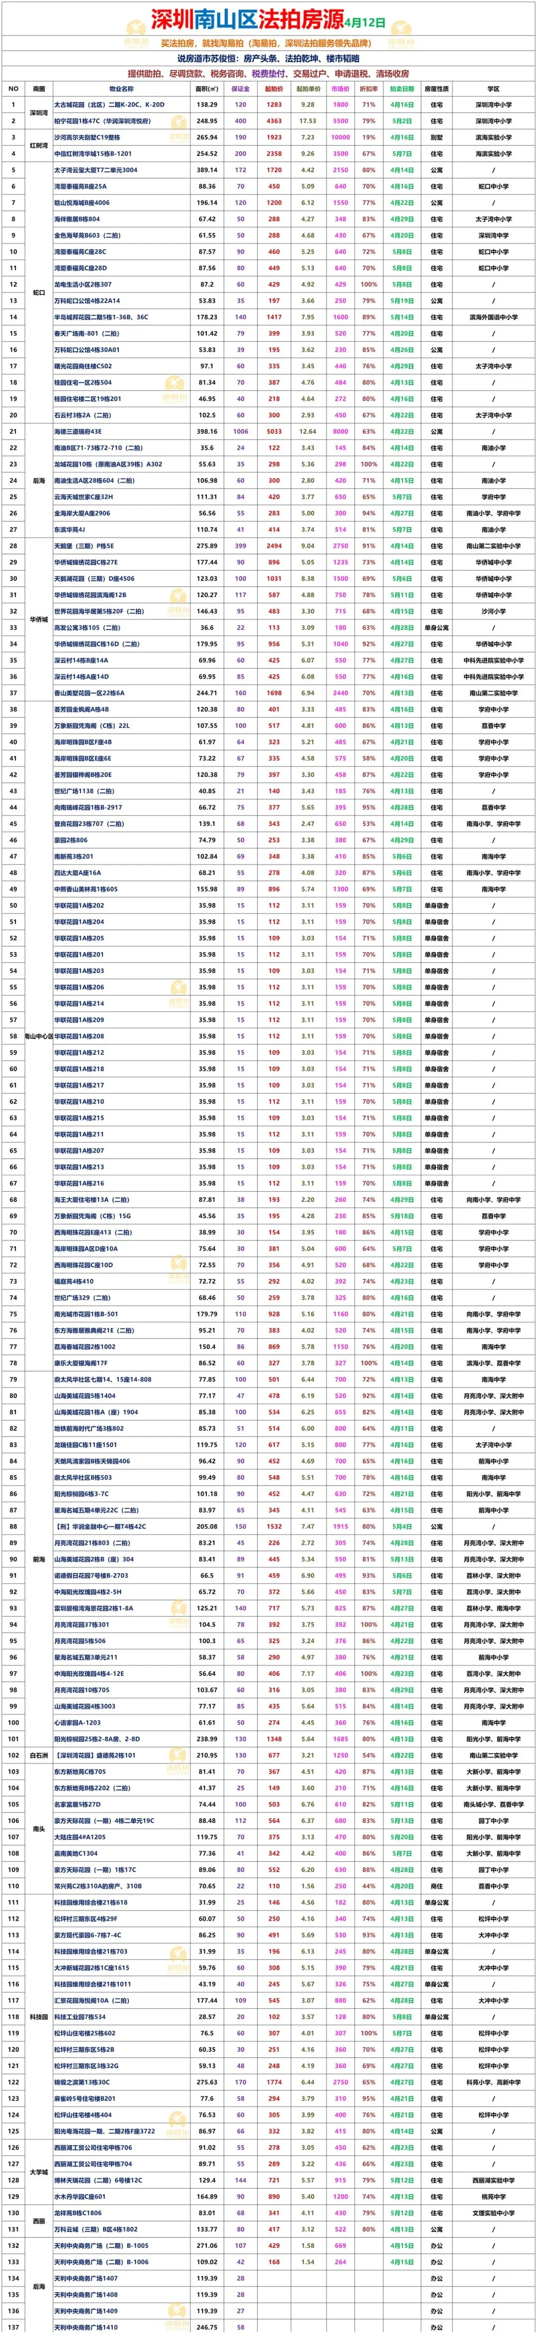Click the market price value 10000
The image size is (537, 2334).
pyautogui.click(x=340, y=138)
